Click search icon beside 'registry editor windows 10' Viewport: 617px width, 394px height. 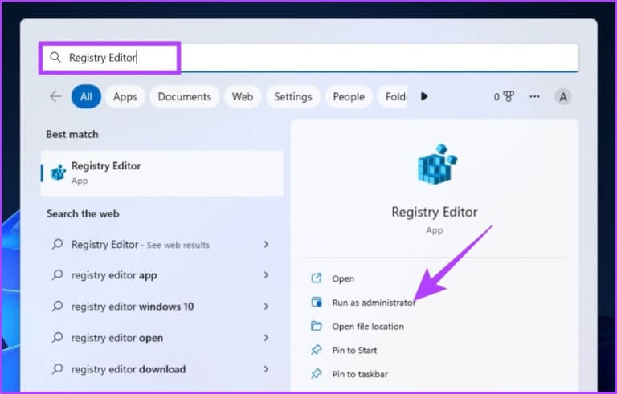pos(58,306)
